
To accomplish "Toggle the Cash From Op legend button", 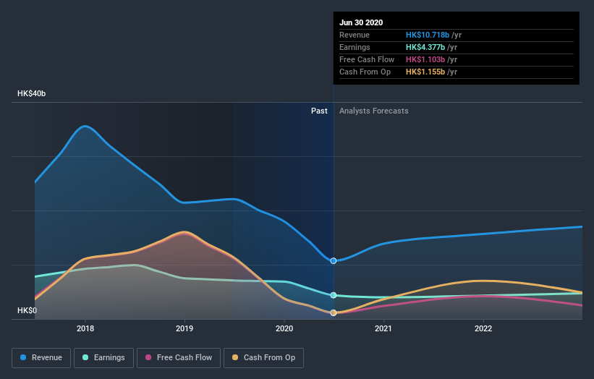I will click(263, 358).
